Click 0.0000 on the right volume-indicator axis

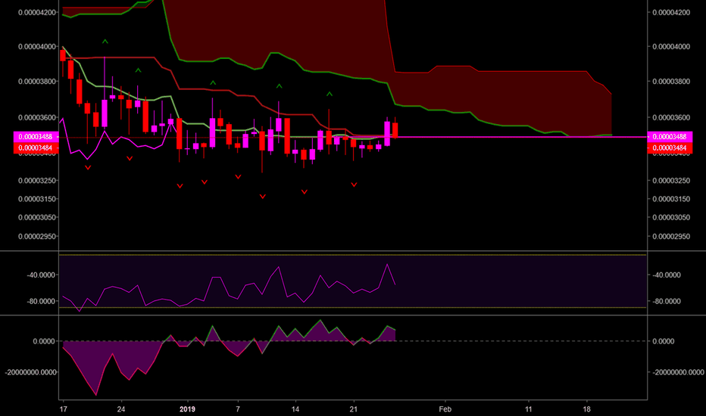pyautogui.click(x=664, y=341)
